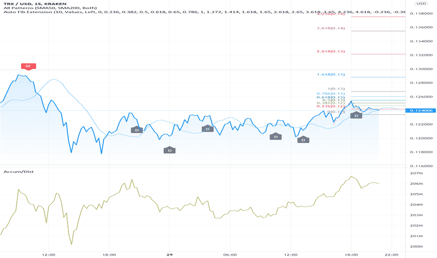
Task: Click the 0.122000 price axis label
Action: click(422, 124)
